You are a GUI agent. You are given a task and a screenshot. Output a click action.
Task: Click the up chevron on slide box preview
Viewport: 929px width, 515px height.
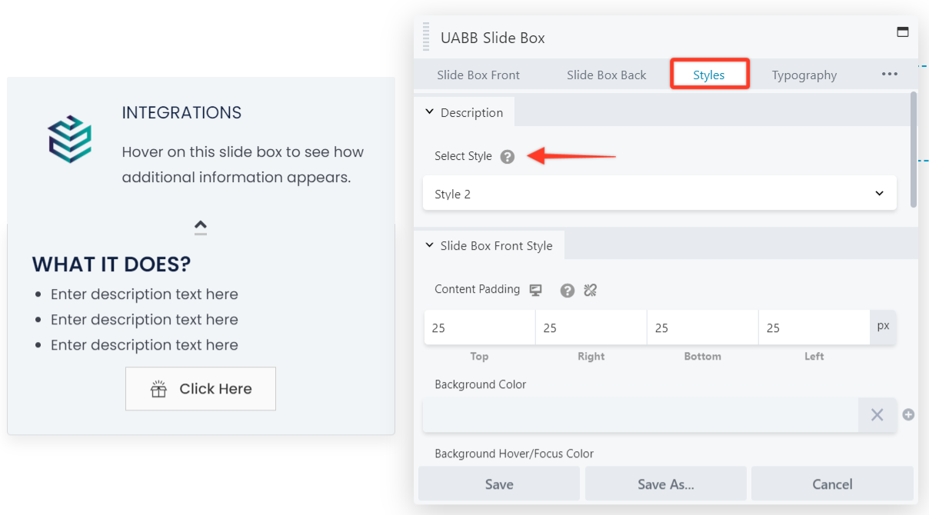click(201, 226)
